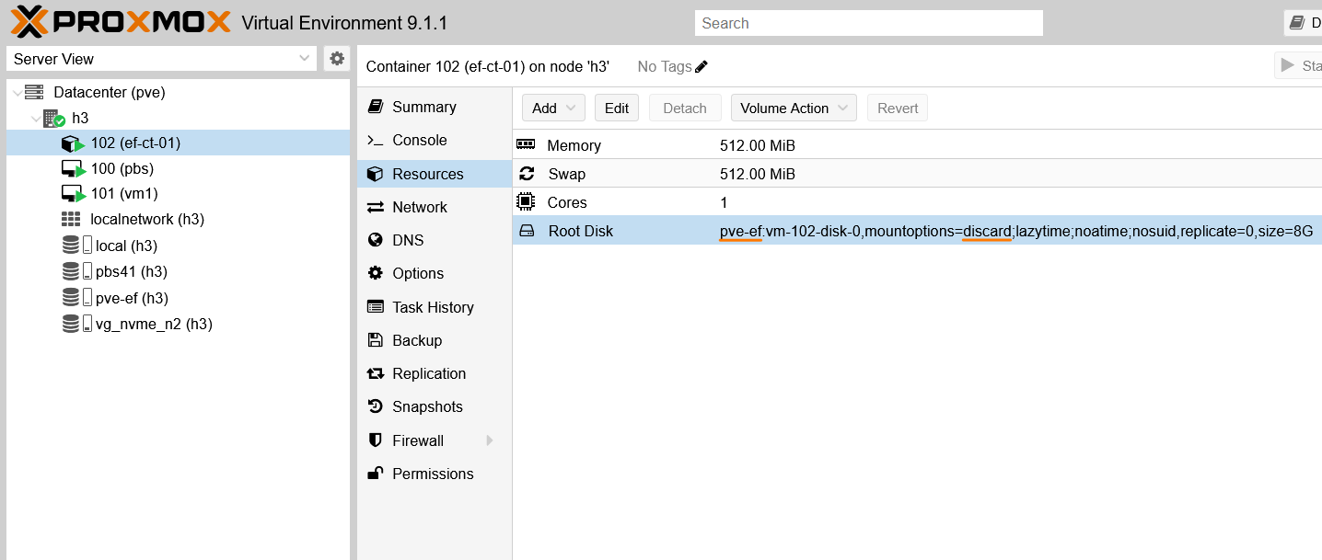Click the Summary book icon
1322x560 pixels.
(375, 107)
